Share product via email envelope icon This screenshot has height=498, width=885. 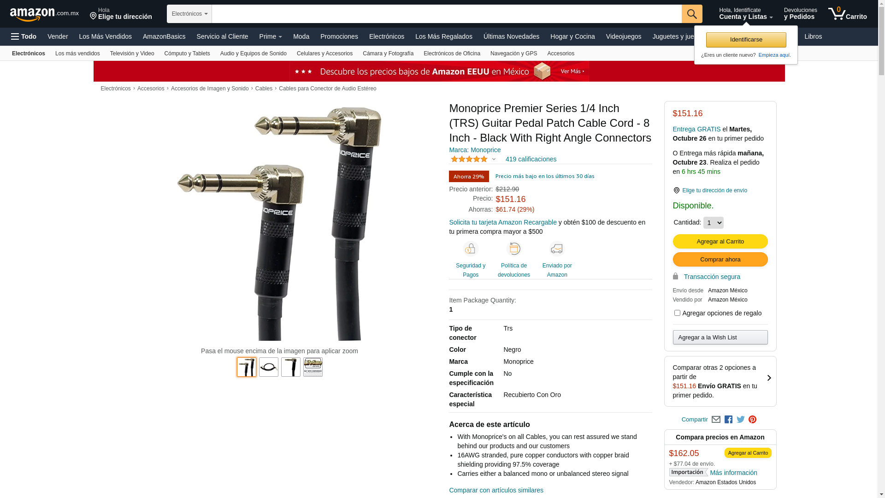[716, 420]
